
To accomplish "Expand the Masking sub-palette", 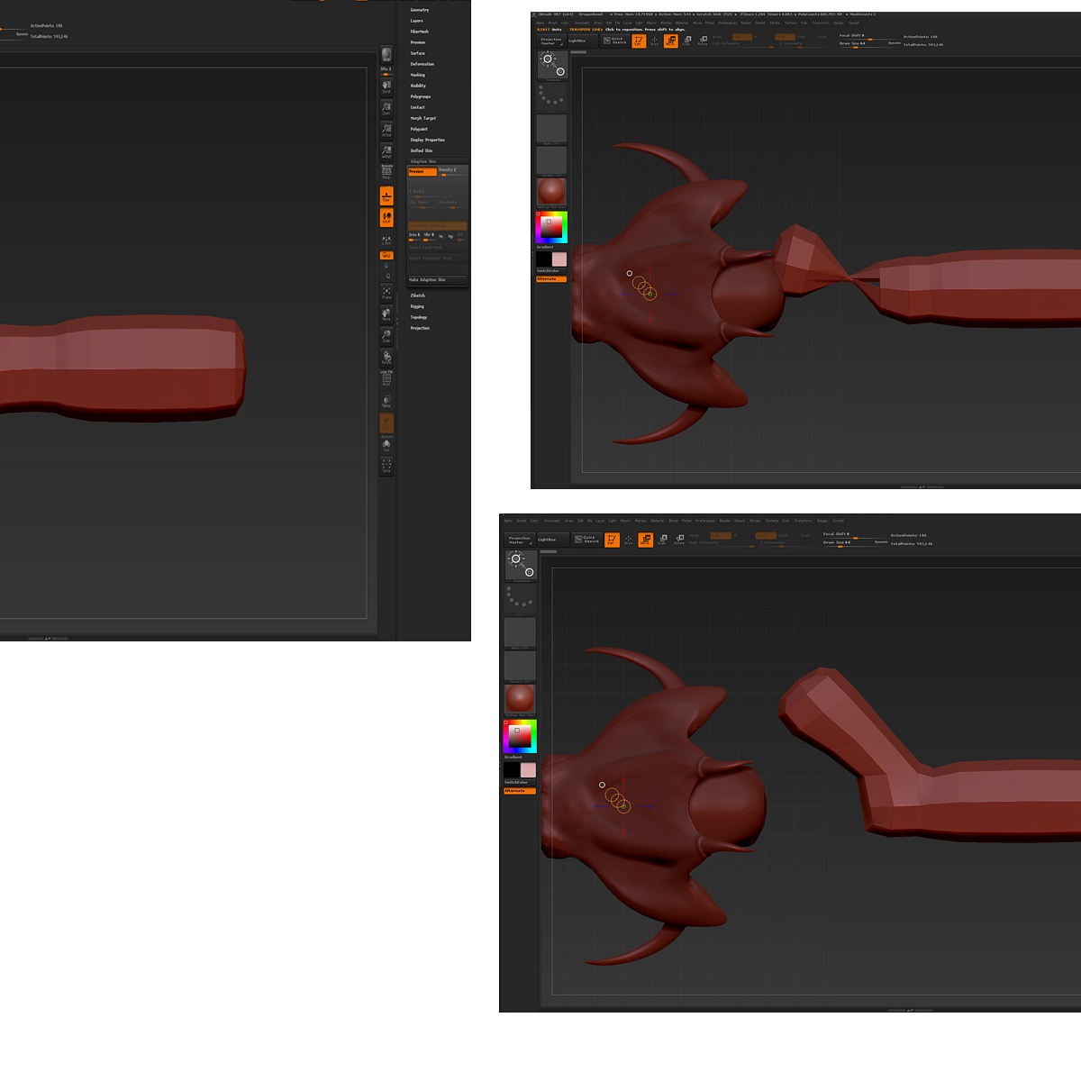I will 418,75.
